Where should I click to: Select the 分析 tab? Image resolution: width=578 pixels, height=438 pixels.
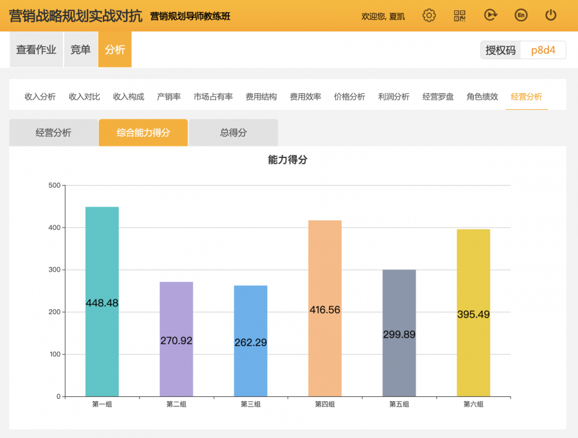[x=115, y=49]
